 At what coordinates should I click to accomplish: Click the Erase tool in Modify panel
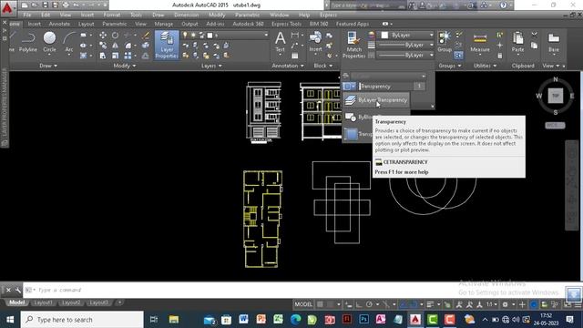146,35
